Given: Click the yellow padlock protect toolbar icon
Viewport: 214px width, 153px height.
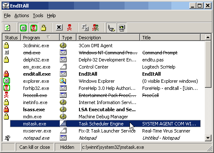Looking at the screenshot, I should pos(43,28).
